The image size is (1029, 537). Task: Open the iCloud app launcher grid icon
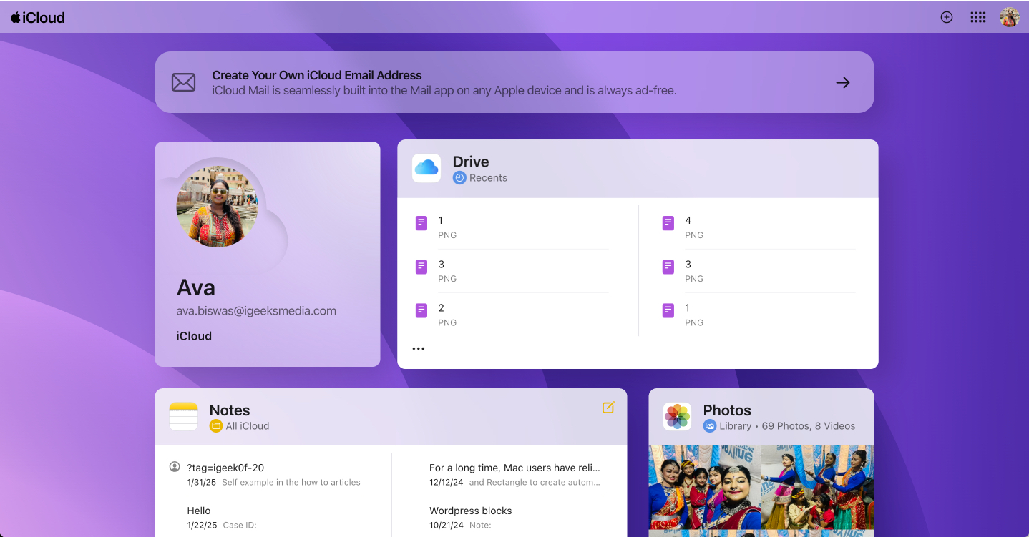pyautogui.click(x=977, y=16)
